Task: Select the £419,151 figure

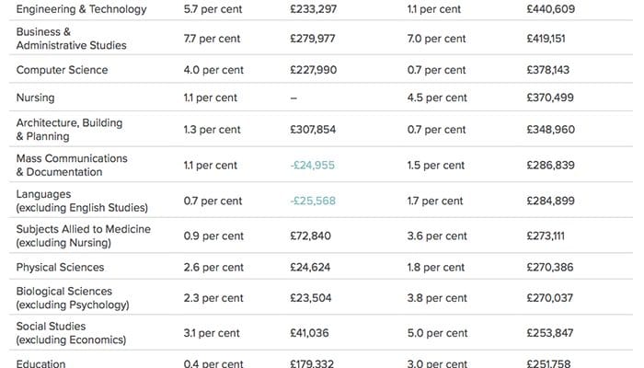Action: point(546,39)
